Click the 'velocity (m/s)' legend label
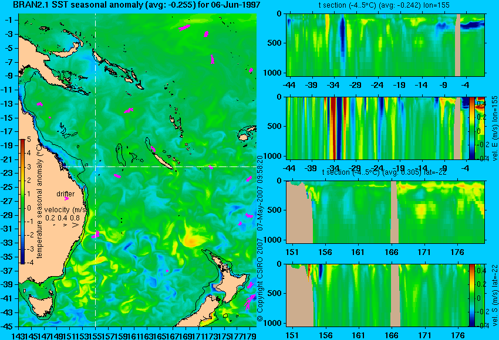This screenshot has height=340, width=499. (x=66, y=210)
